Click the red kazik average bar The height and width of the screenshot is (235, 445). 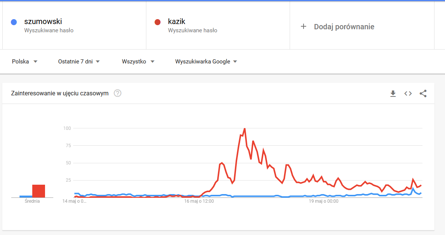39,191
